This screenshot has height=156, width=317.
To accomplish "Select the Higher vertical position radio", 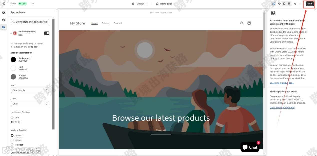I will 12,140.
